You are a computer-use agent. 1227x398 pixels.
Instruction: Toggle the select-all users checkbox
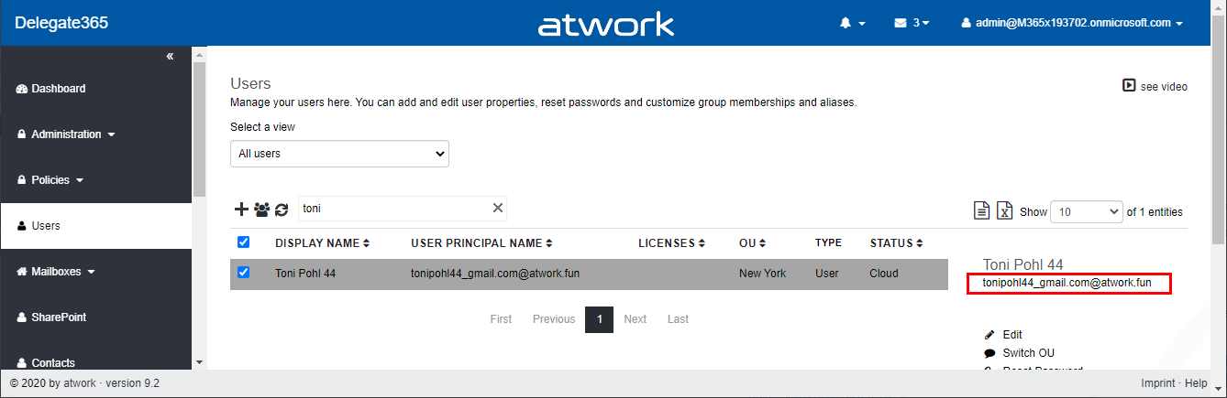tap(244, 242)
